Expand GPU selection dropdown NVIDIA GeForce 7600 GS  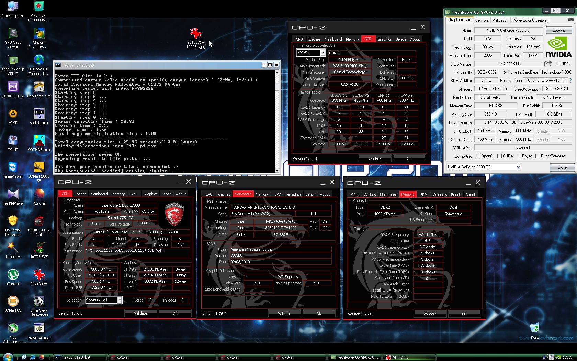pos(519,167)
